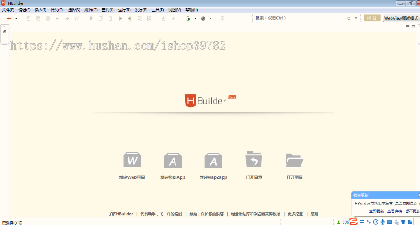Click the shirt skin icon in IME bar

tap(403, 222)
